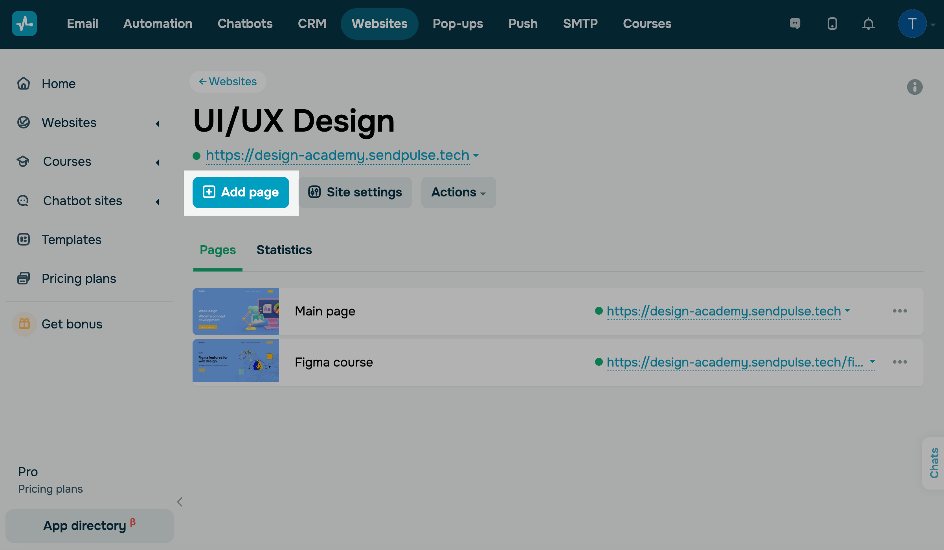Image resolution: width=944 pixels, height=550 pixels.
Task: Open the Chats side panel tab
Action: pyautogui.click(x=934, y=463)
